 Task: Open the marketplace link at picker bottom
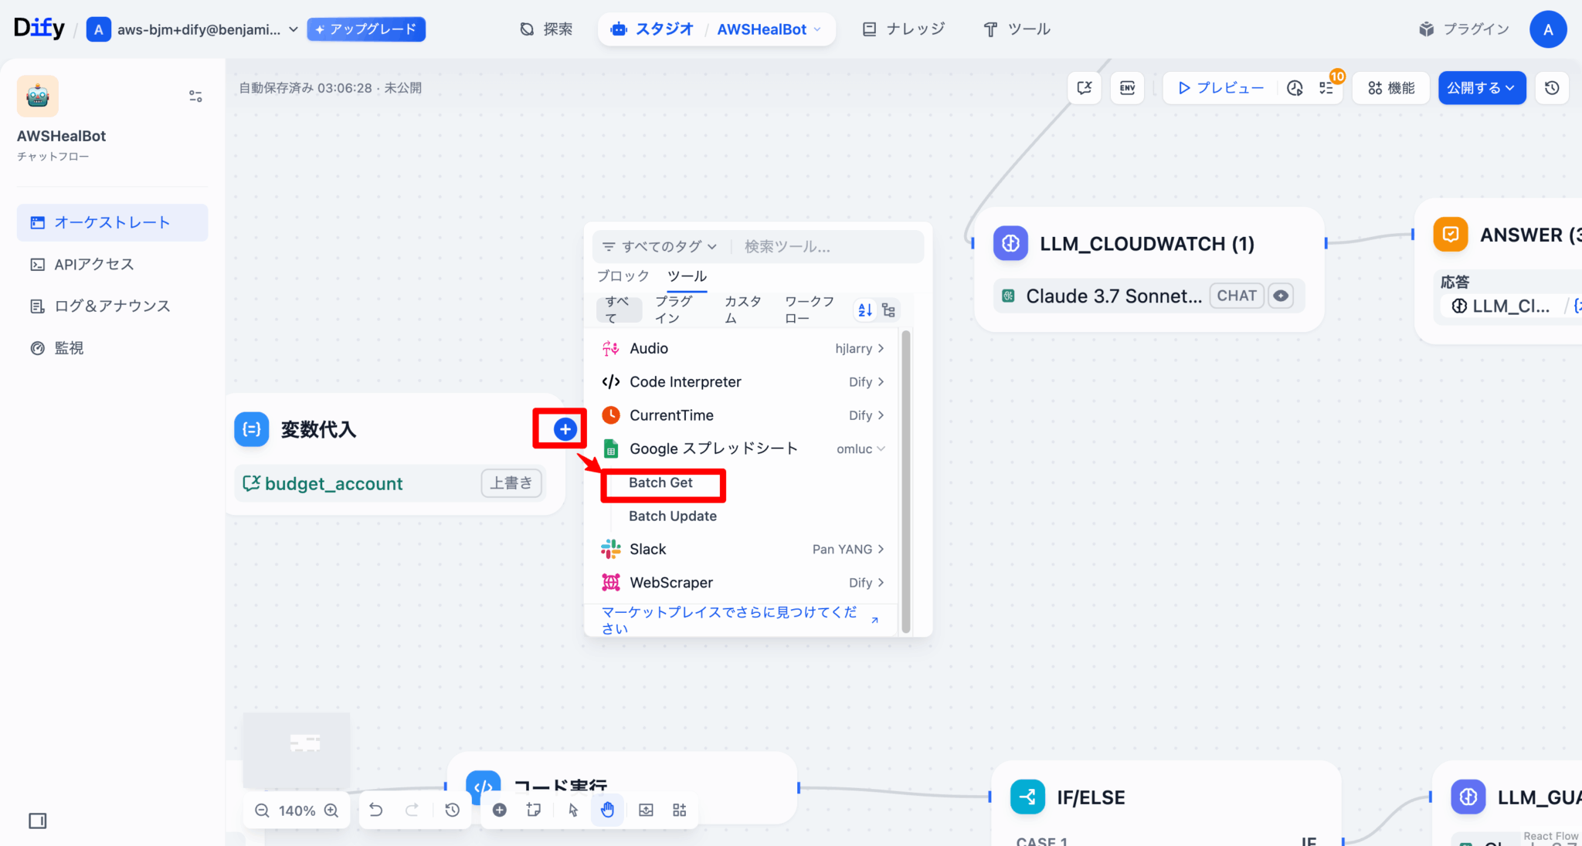click(x=730, y=620)
